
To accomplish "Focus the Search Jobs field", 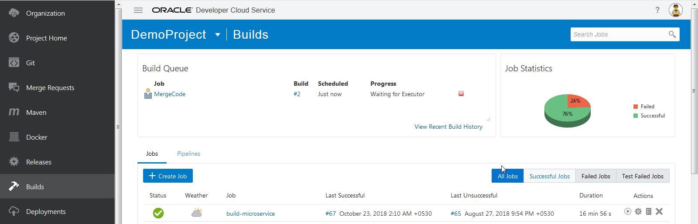I will click(x=619, y=34).
